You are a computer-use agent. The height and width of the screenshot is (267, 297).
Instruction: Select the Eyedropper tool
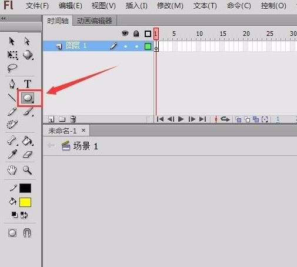[x=12, y=154]
